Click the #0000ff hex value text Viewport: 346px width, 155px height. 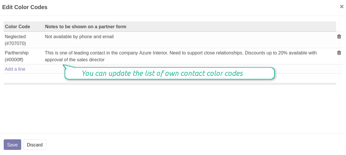(14, 59)
